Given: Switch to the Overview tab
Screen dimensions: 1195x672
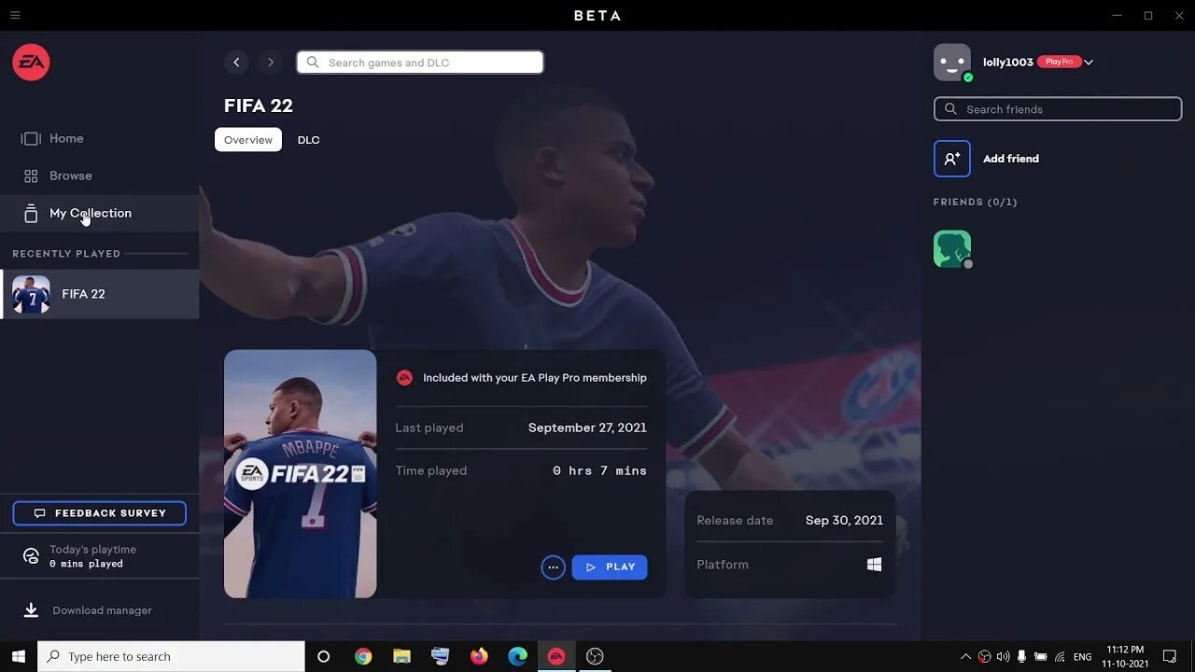Looking at the screenshot, I should 248,140.
